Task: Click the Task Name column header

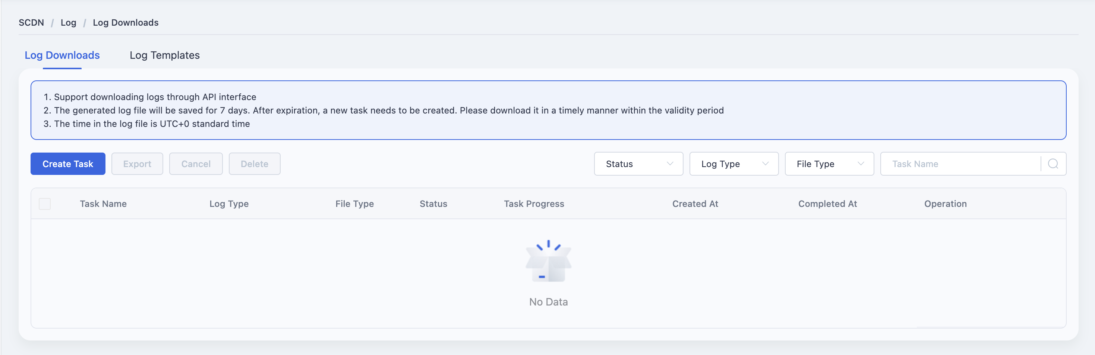Action: point(103,204)
